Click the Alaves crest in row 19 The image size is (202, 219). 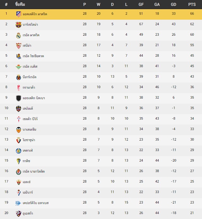click(x=18, y=203)
